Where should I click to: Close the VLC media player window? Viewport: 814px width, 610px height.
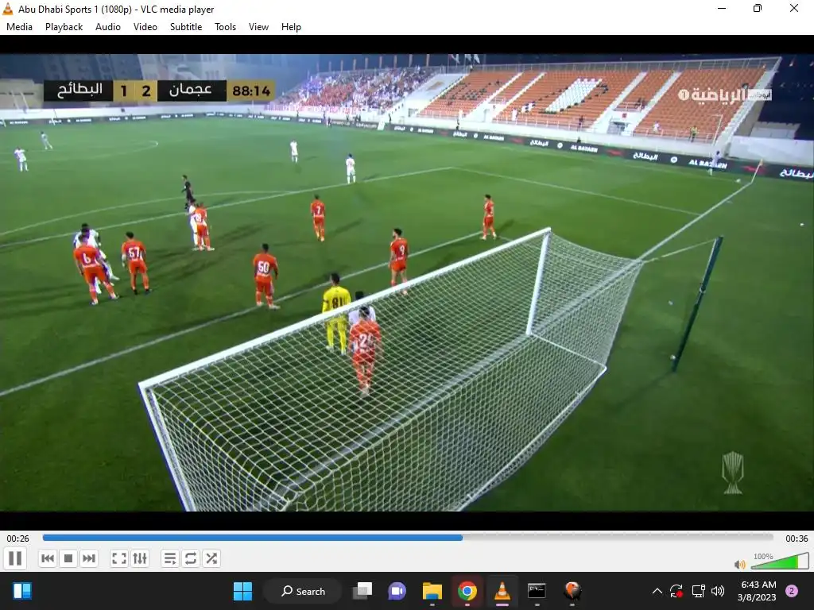794,8
